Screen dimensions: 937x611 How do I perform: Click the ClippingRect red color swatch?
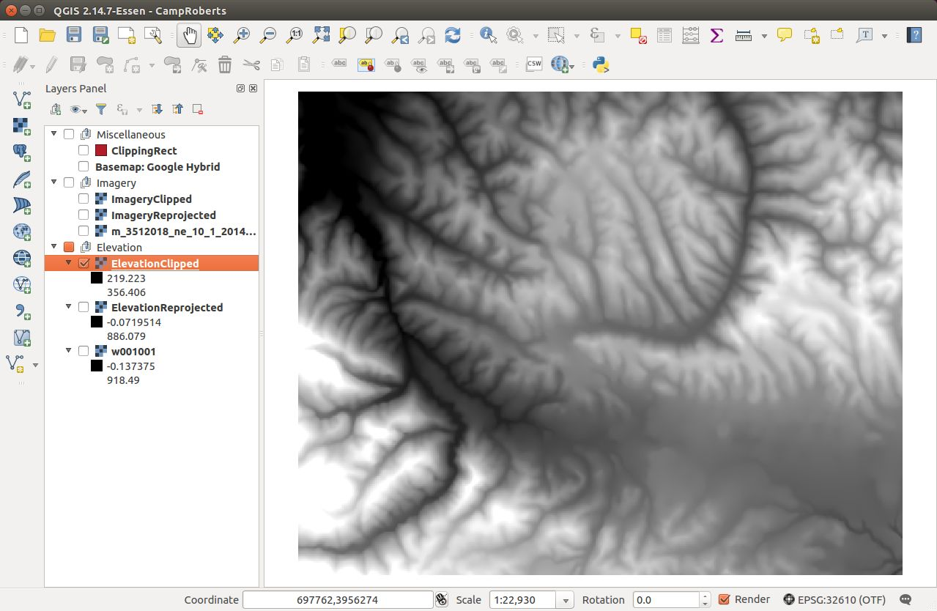101,151
